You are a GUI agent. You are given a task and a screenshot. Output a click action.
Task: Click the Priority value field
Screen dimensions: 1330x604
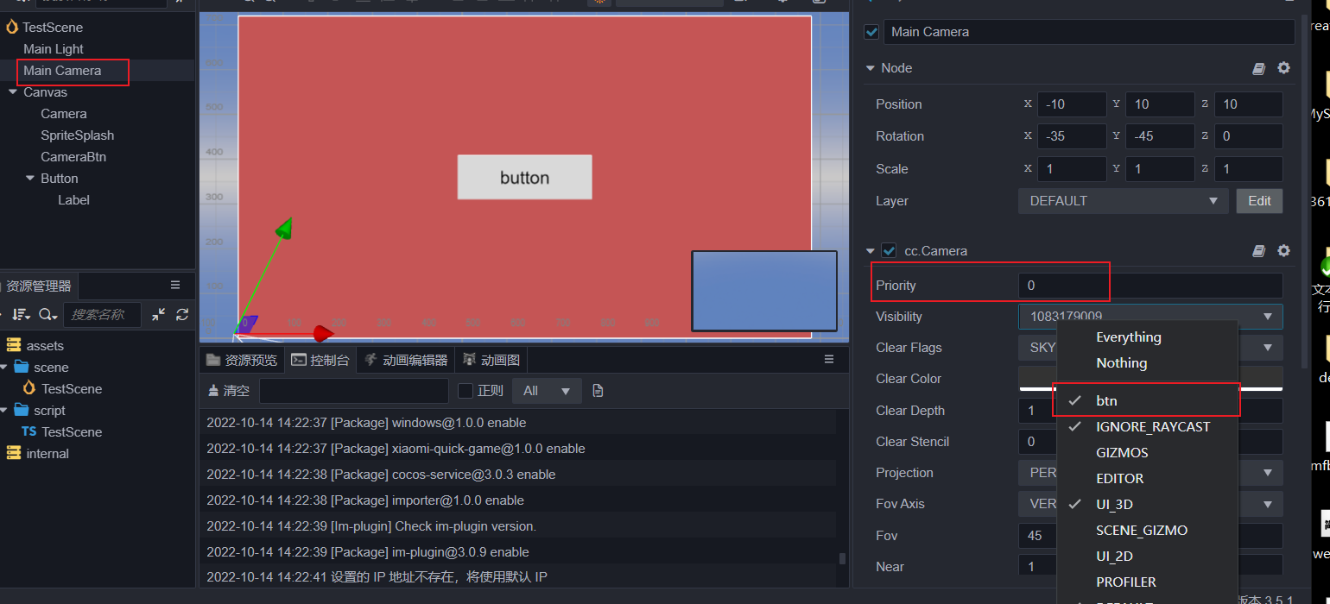point(1150,286)
